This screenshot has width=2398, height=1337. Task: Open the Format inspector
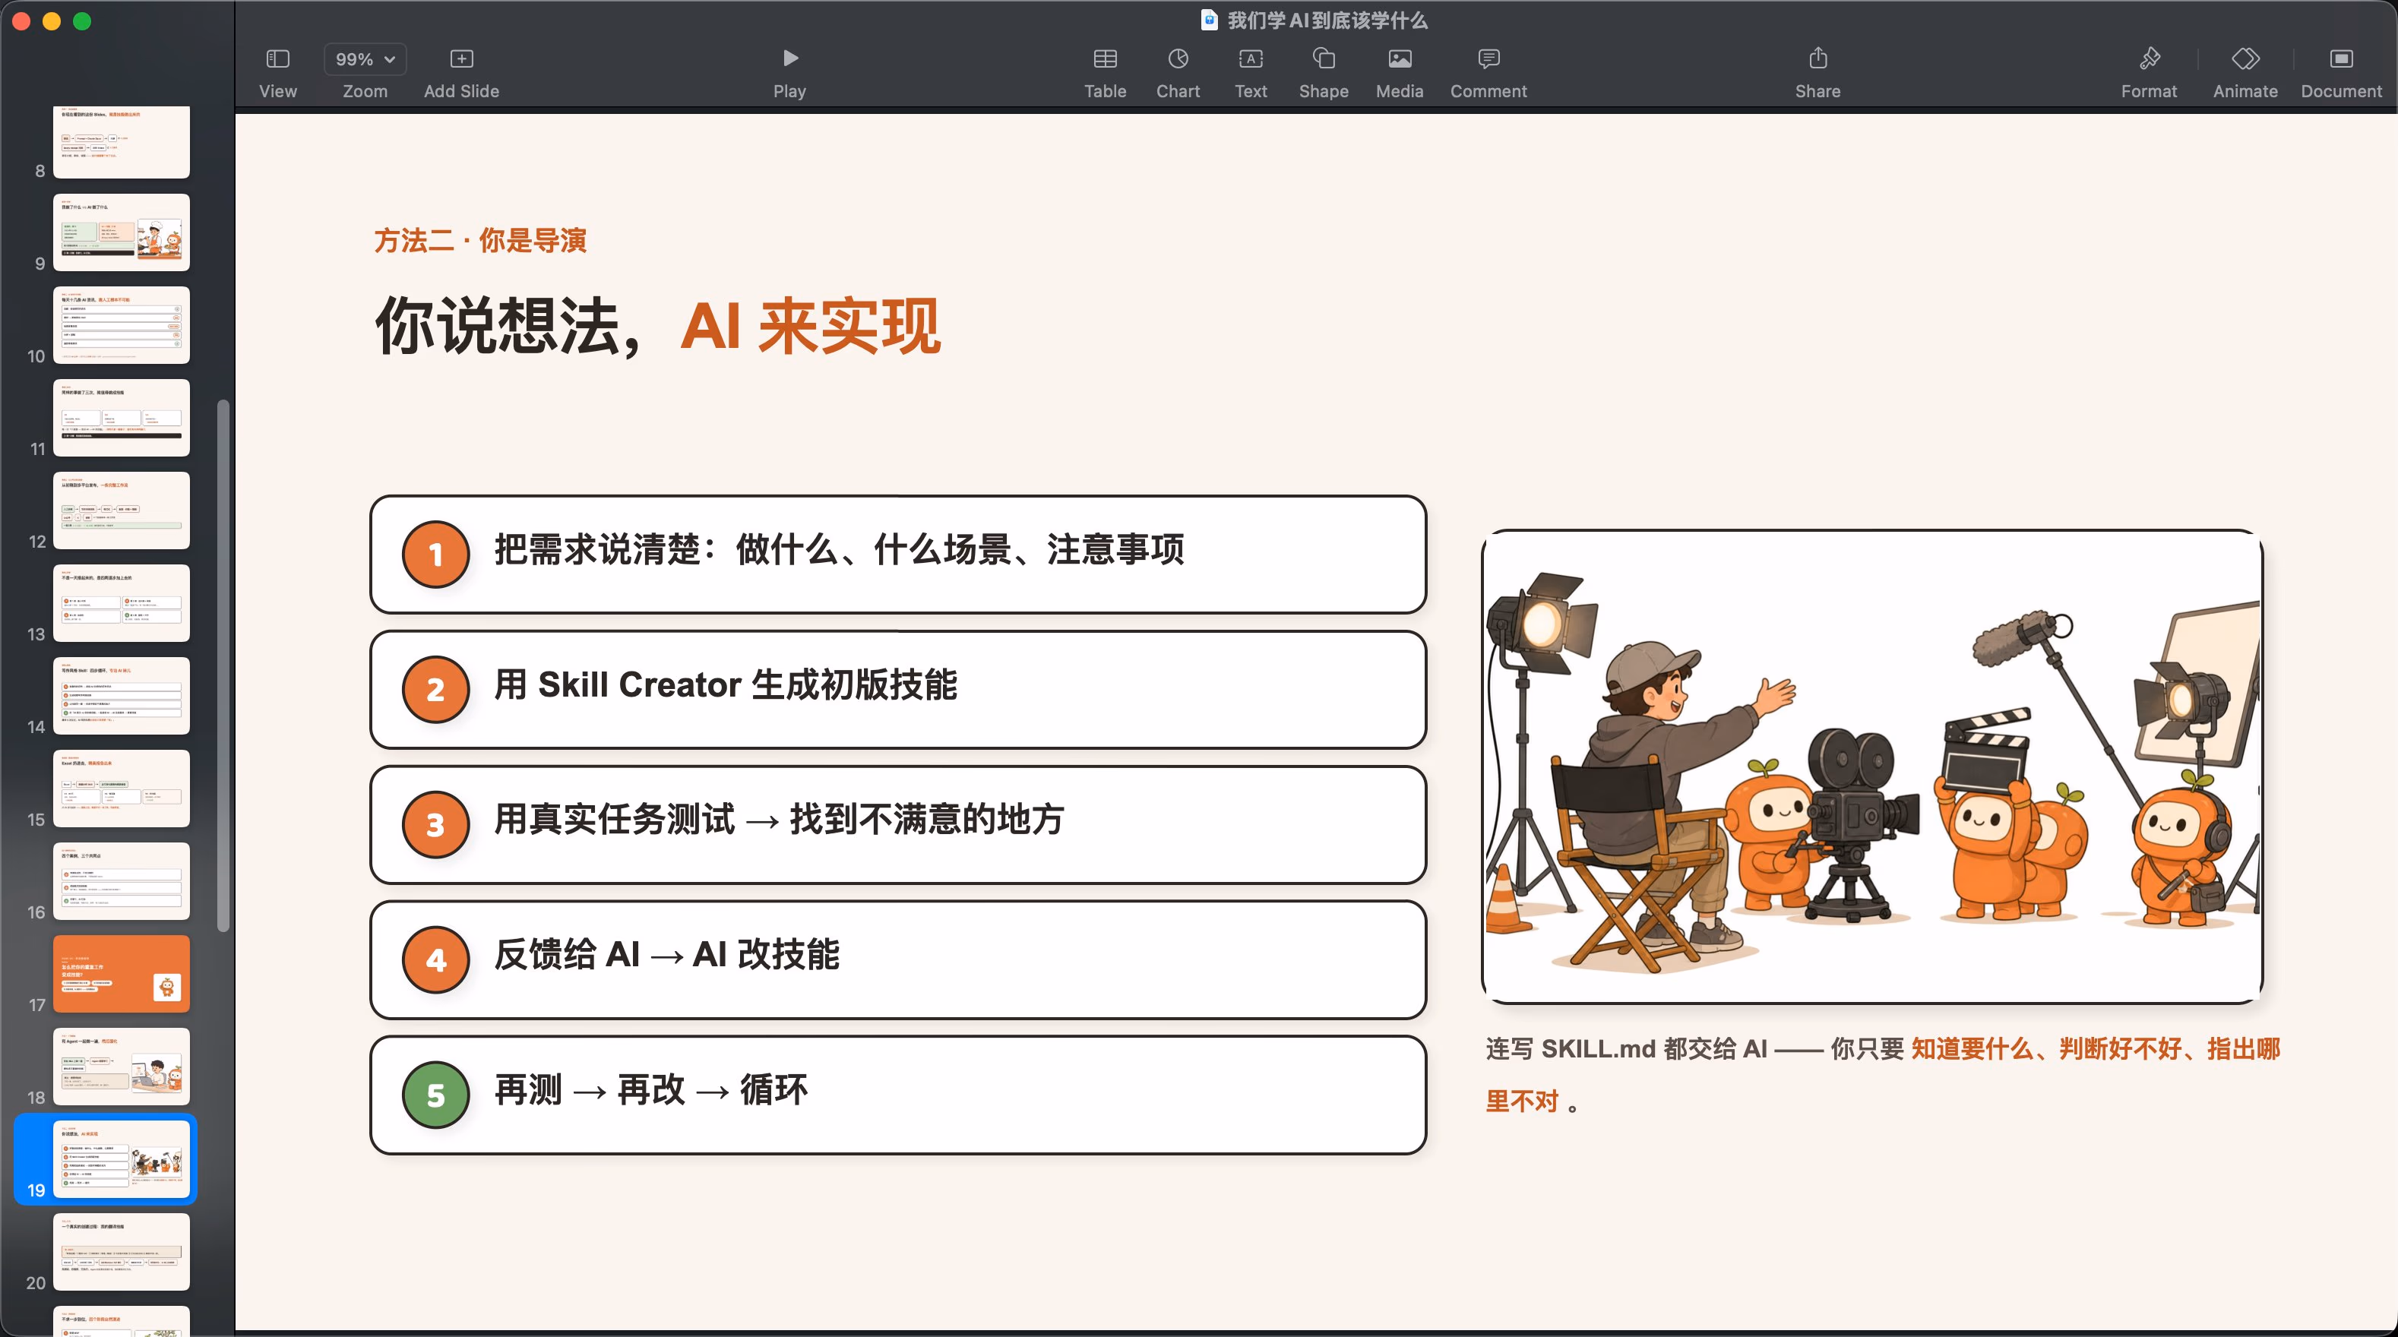[x=2149, y=73]
